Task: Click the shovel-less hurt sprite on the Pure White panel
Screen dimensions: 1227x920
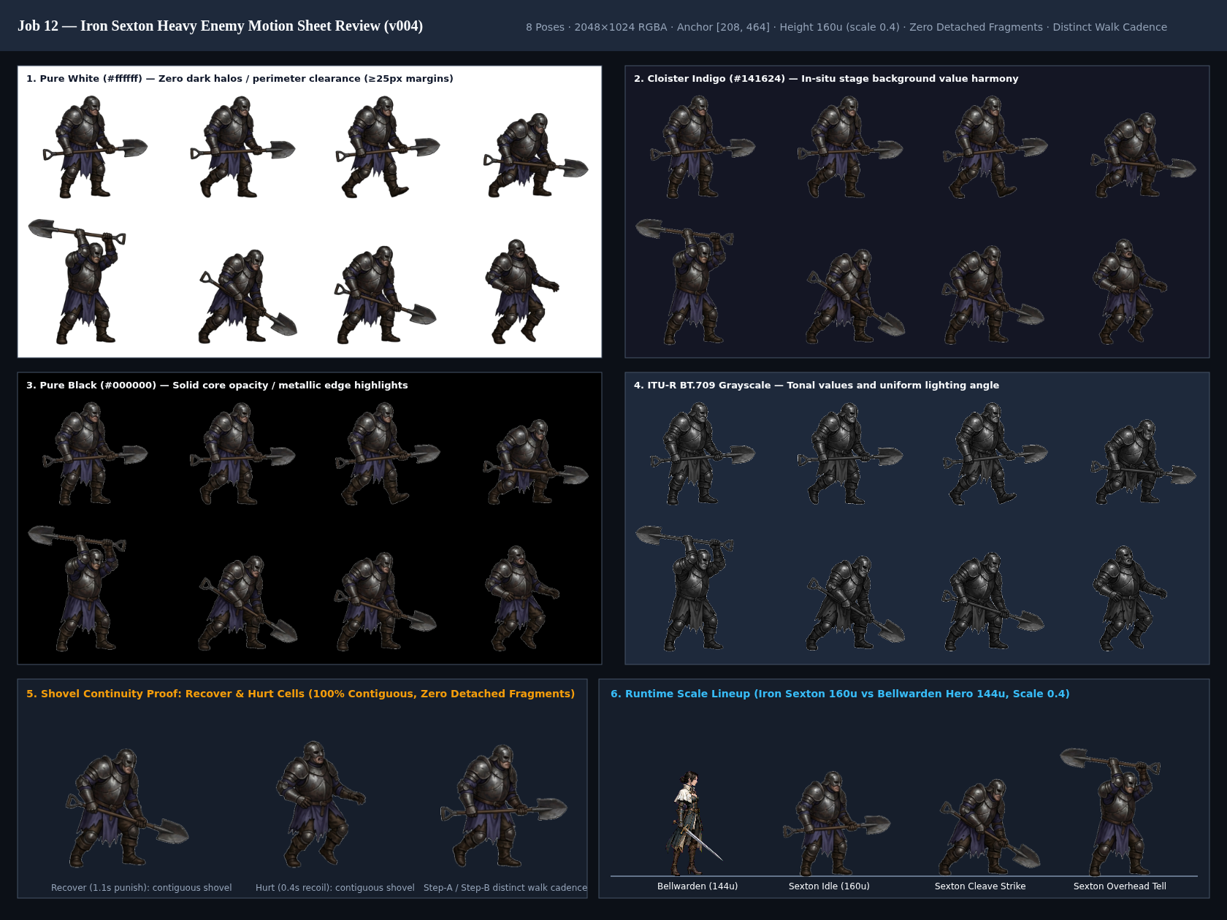Action: tap(522, 291)
